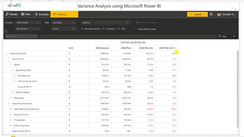Open the help question-mark icon

pos(211,14)
